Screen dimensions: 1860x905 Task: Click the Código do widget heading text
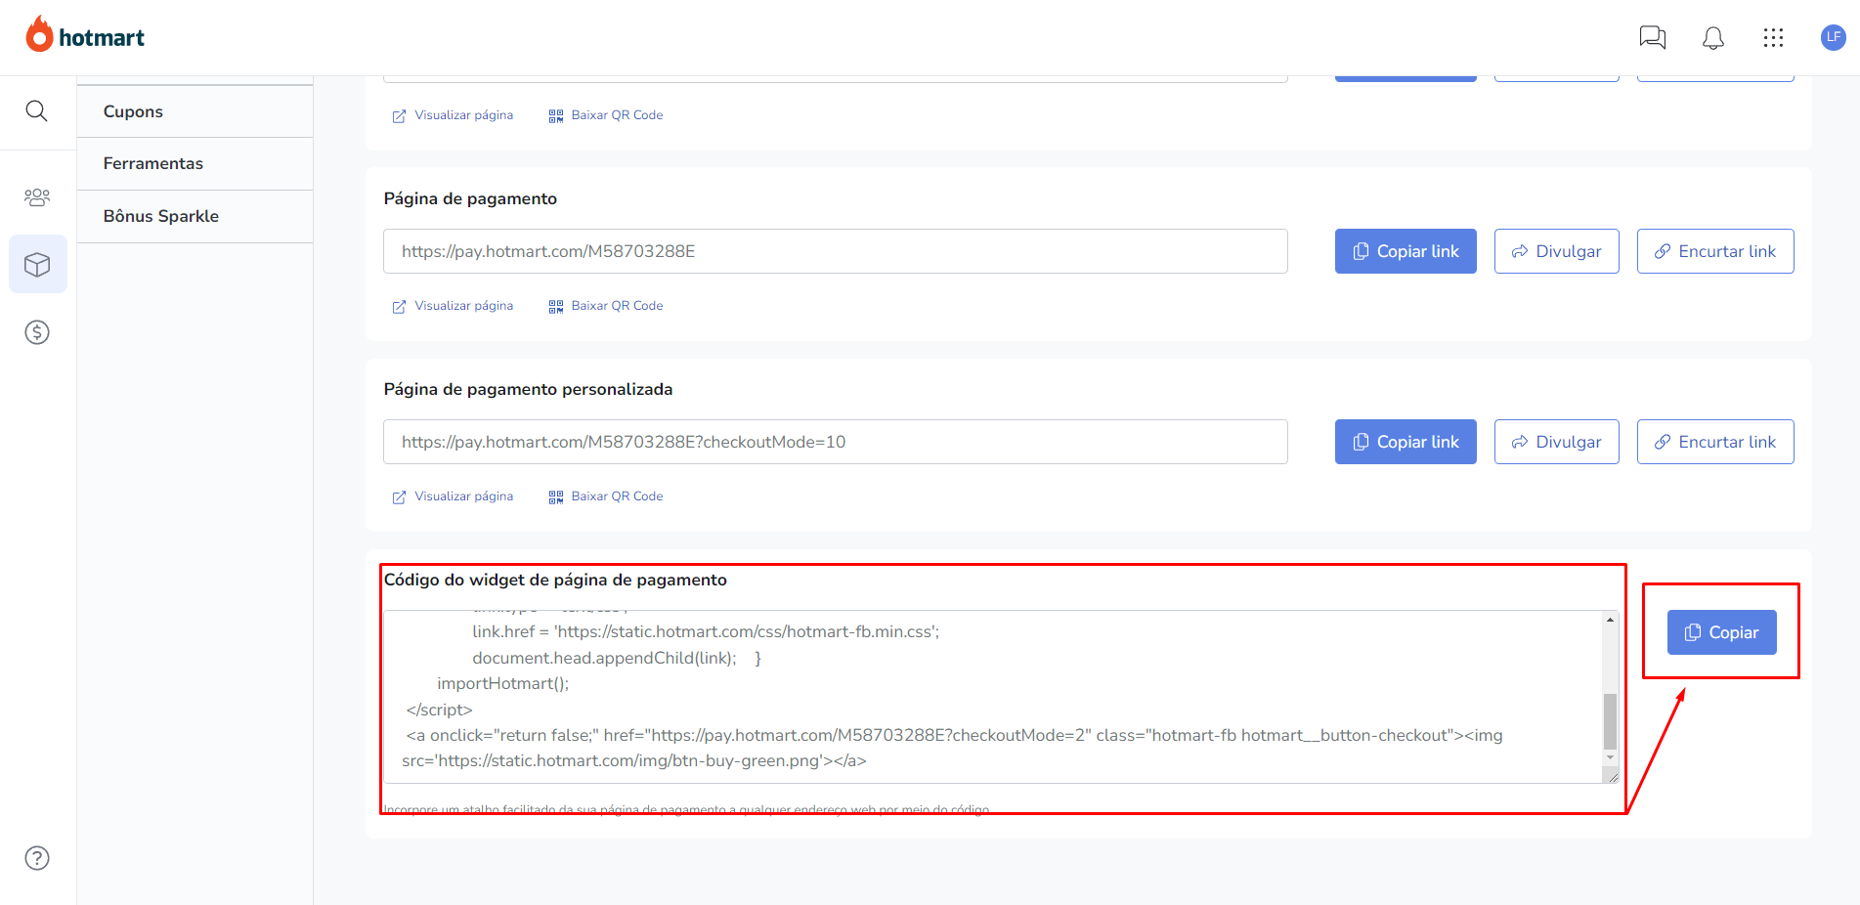tap(555, 580)
